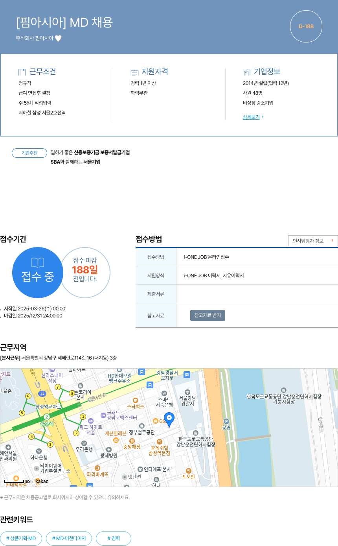Click the 접수 중 book icon

pyautogui.click(x=38, y=263)
